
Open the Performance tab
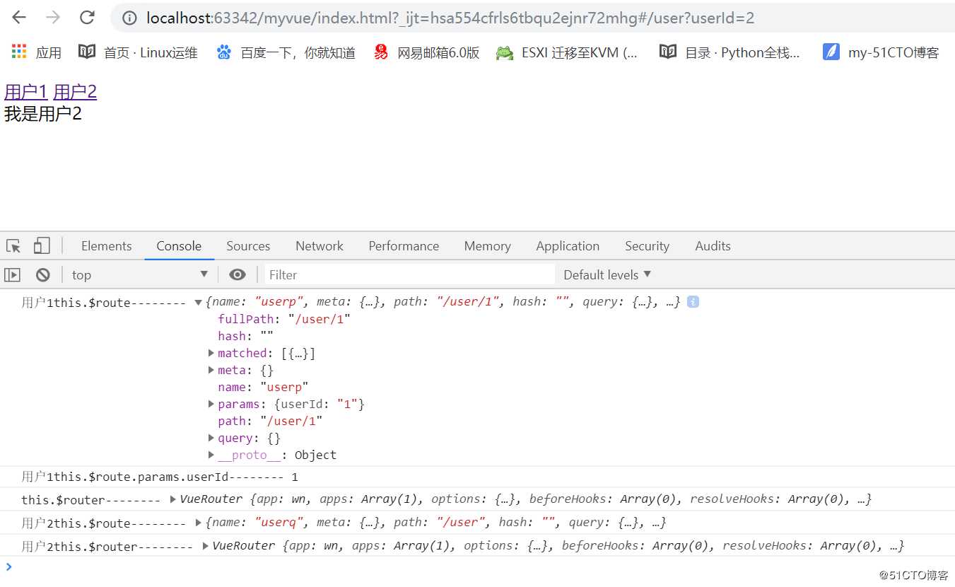coord(404,246)
